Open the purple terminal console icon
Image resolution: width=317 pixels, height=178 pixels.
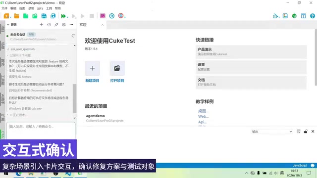pos(103,16)
